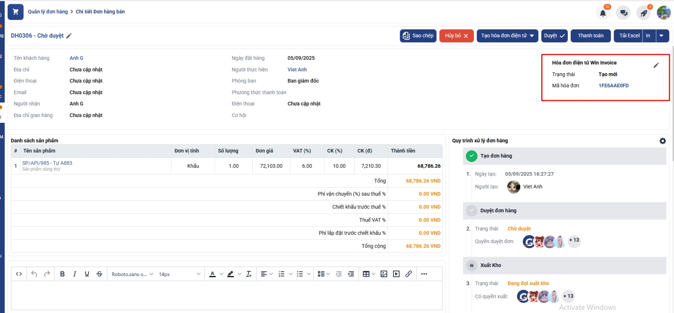The width and height of the screenshot is (674, 313).
Task: Insert link in the editor toolbar
Action: 409,274
